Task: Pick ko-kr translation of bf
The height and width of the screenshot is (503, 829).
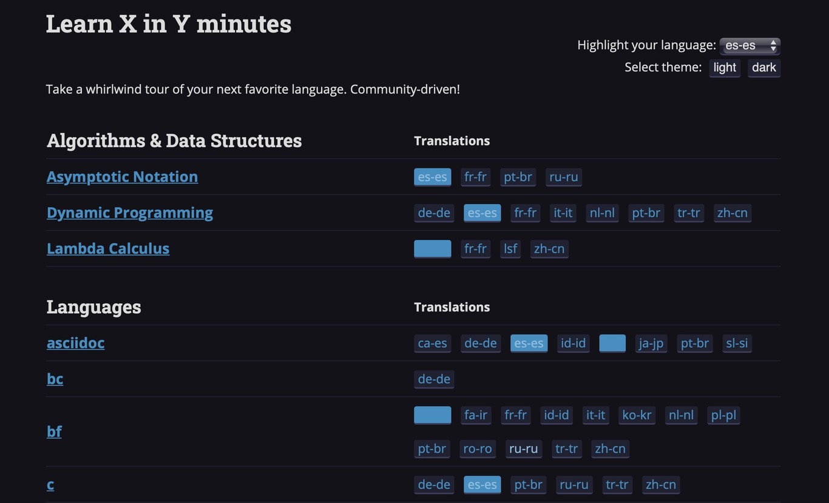Action: (x=637, y=415)
